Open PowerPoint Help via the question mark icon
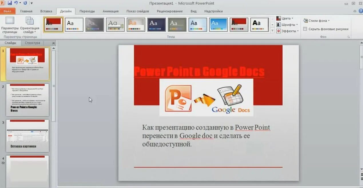The width and height of the screenshot is (363, 188). (360, 11)
